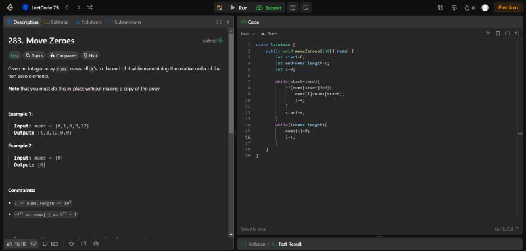Pick a random problem with shuffle icon
The image size is (526, 251).
pos(89,7)
